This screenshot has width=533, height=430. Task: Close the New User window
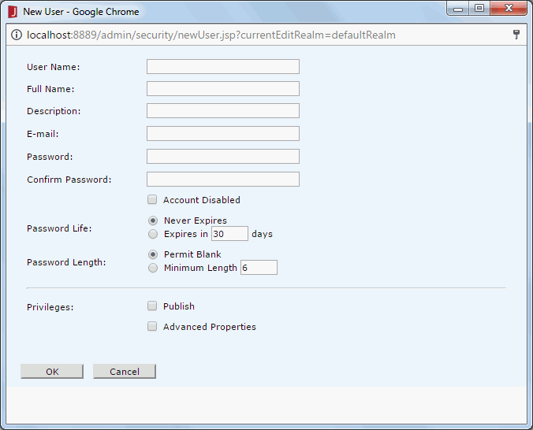tap(509, 8)
